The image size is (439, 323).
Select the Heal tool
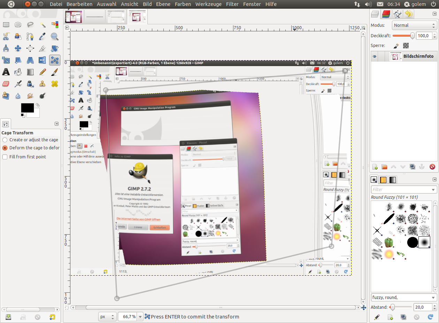pos(54,84)
